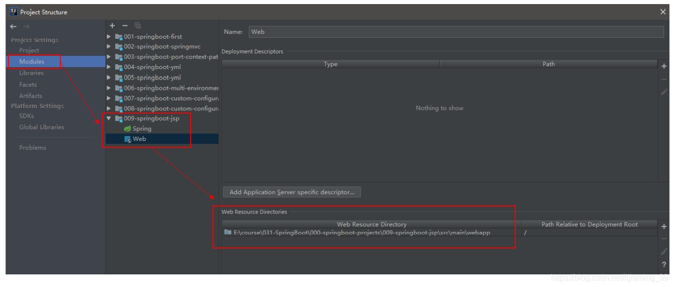Viewport: 673px width, 287px height.
Task: Click the 009-springboot-jsp folder icon
Action: [119, 119]
